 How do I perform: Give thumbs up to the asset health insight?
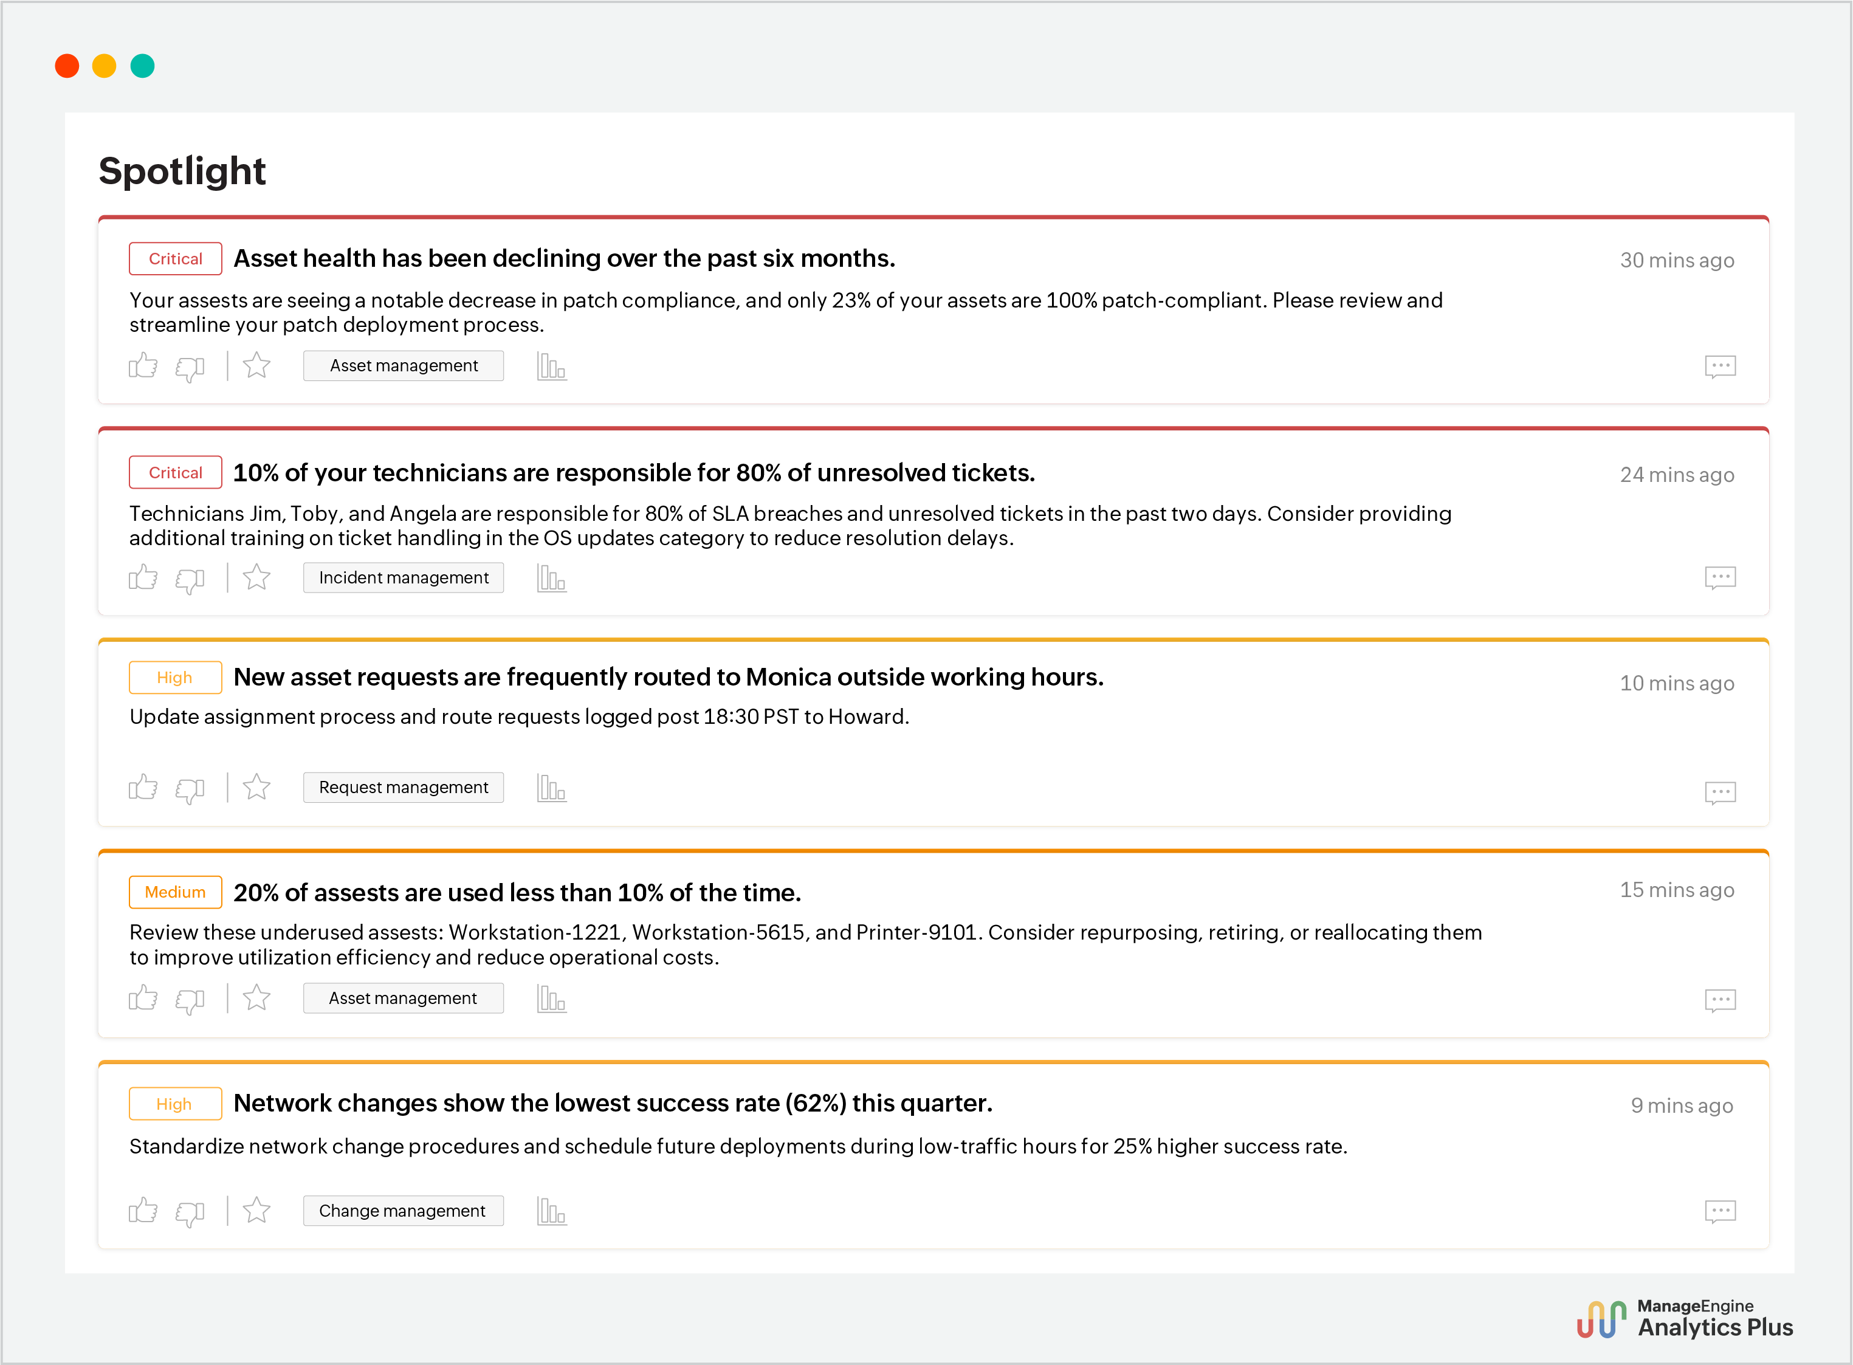(x=144, y=366)
